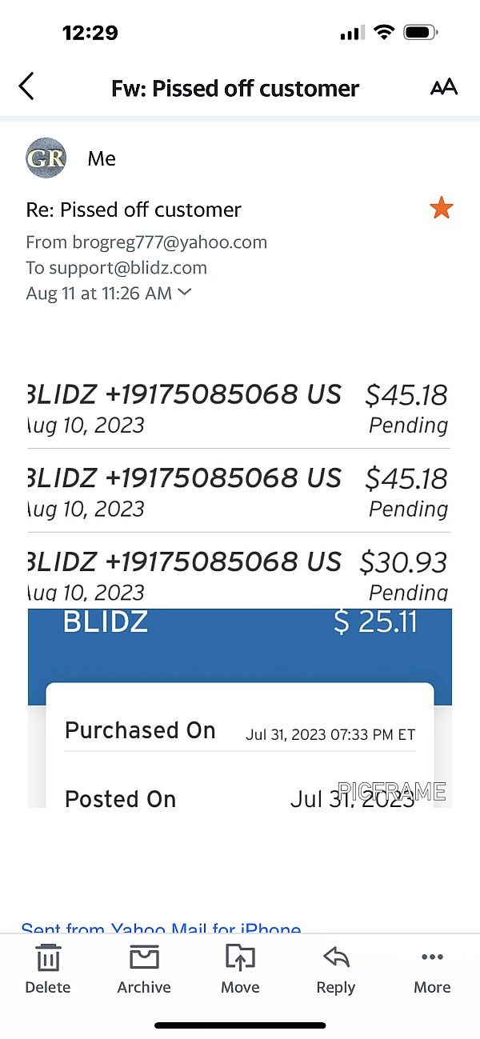
Task: Select the Me sender label
Action: click(102, 158)
